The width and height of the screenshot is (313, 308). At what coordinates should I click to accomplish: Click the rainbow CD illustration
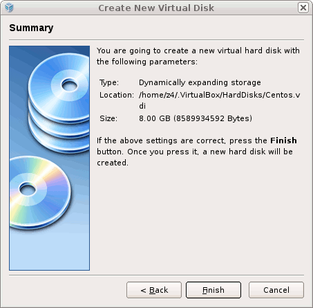40,192
